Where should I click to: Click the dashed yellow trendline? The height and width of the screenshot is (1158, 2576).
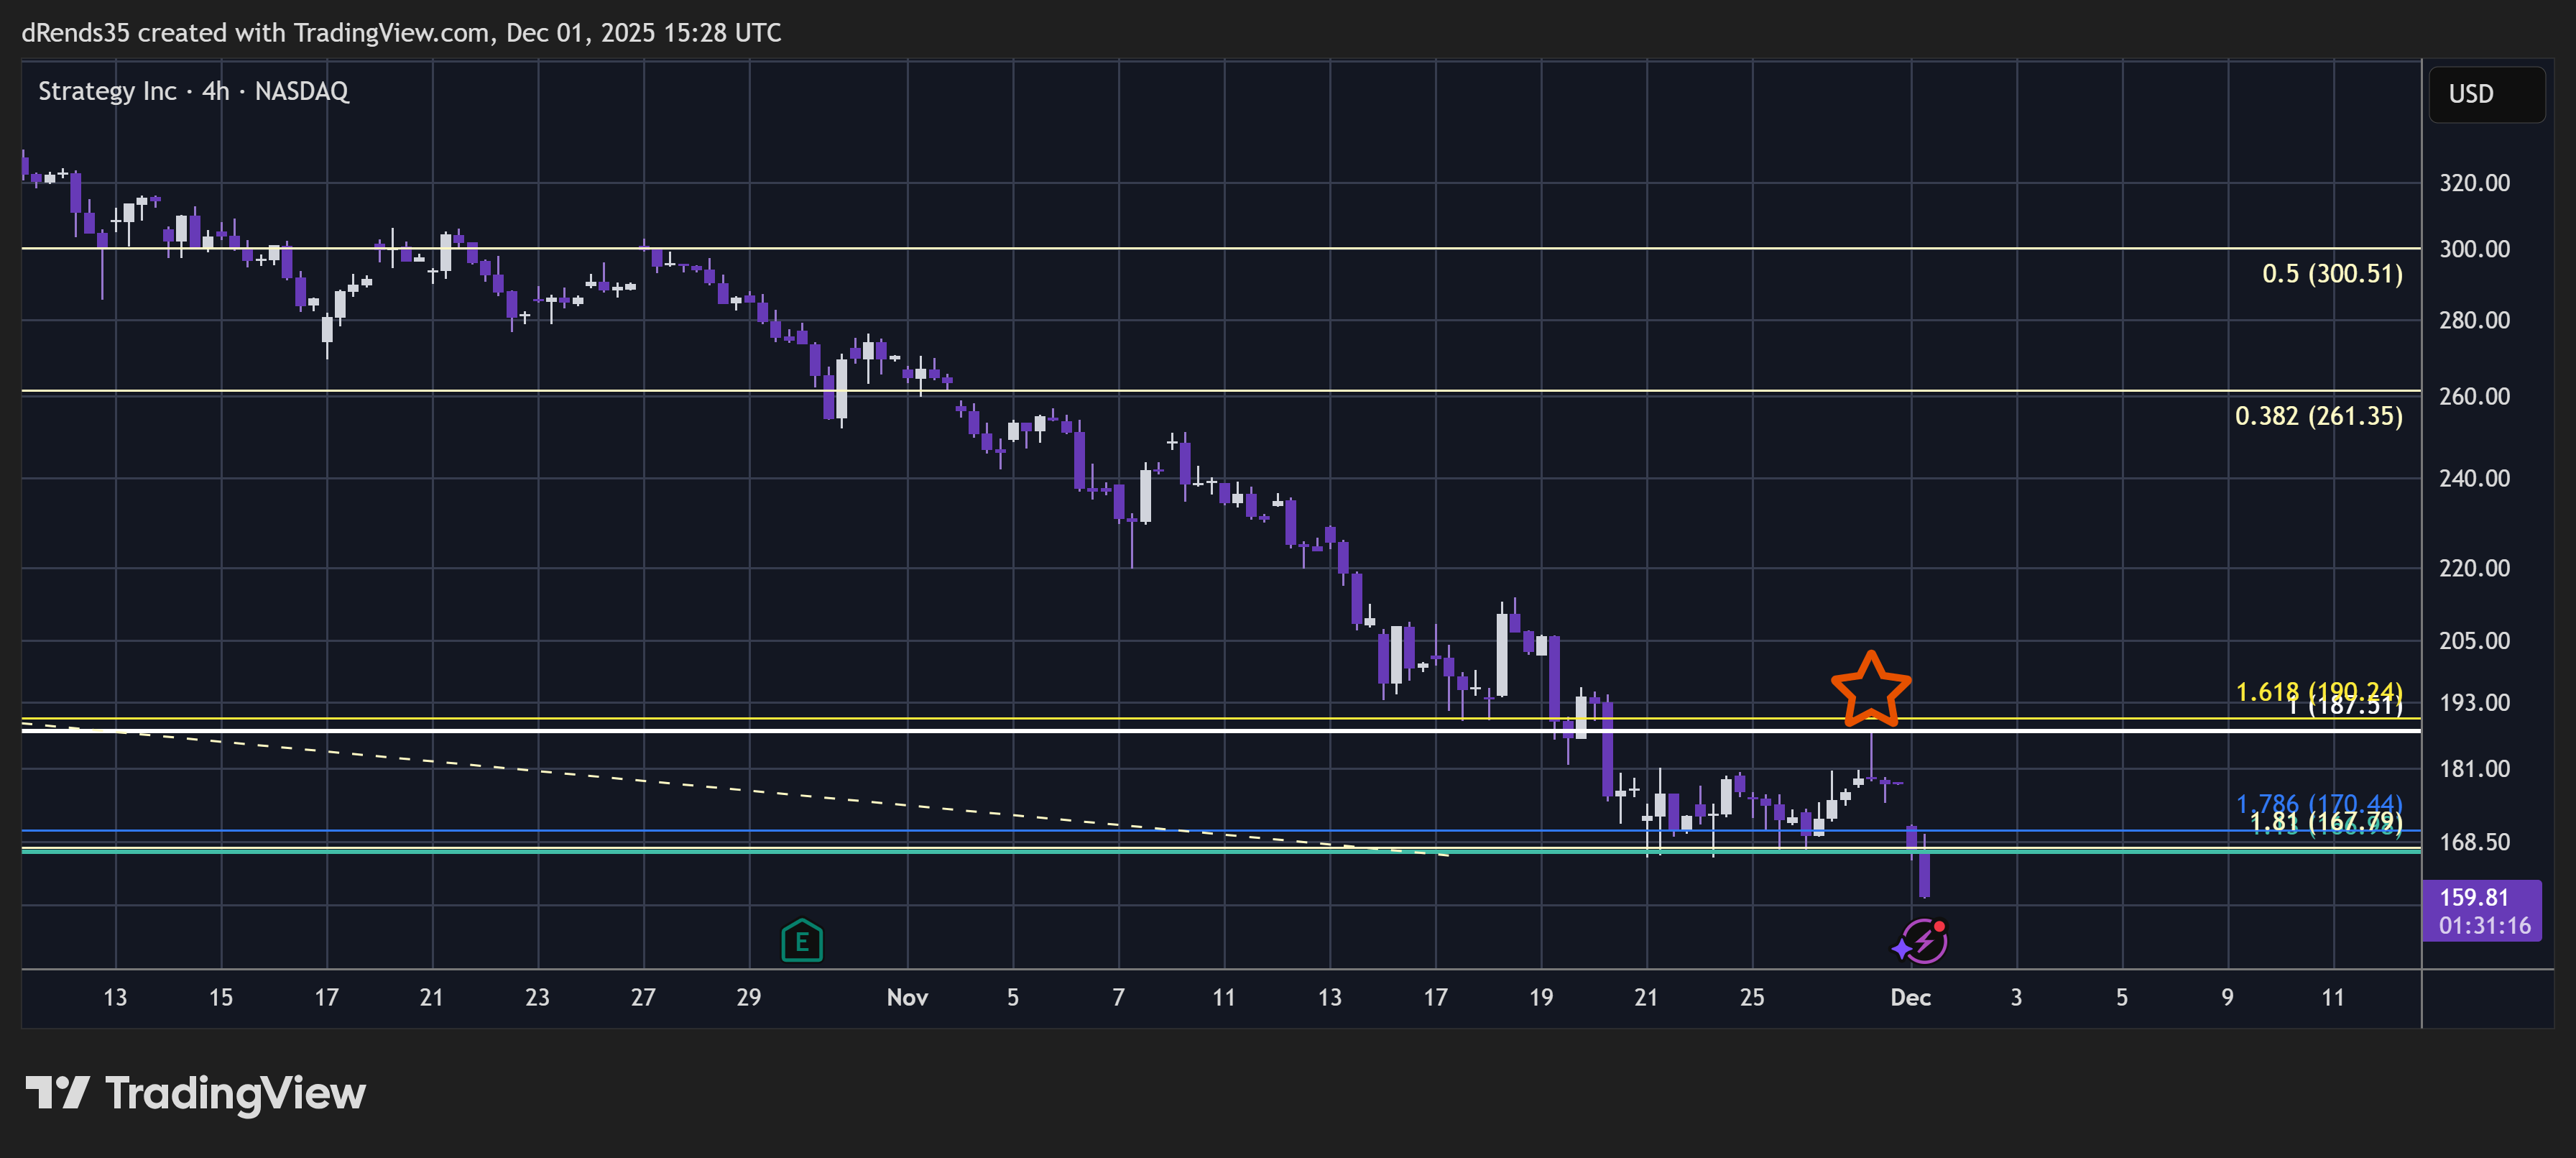tap(735, 788)
